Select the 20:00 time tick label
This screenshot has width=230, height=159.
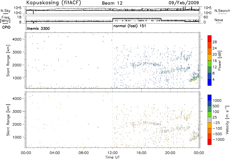click(170, 153)
